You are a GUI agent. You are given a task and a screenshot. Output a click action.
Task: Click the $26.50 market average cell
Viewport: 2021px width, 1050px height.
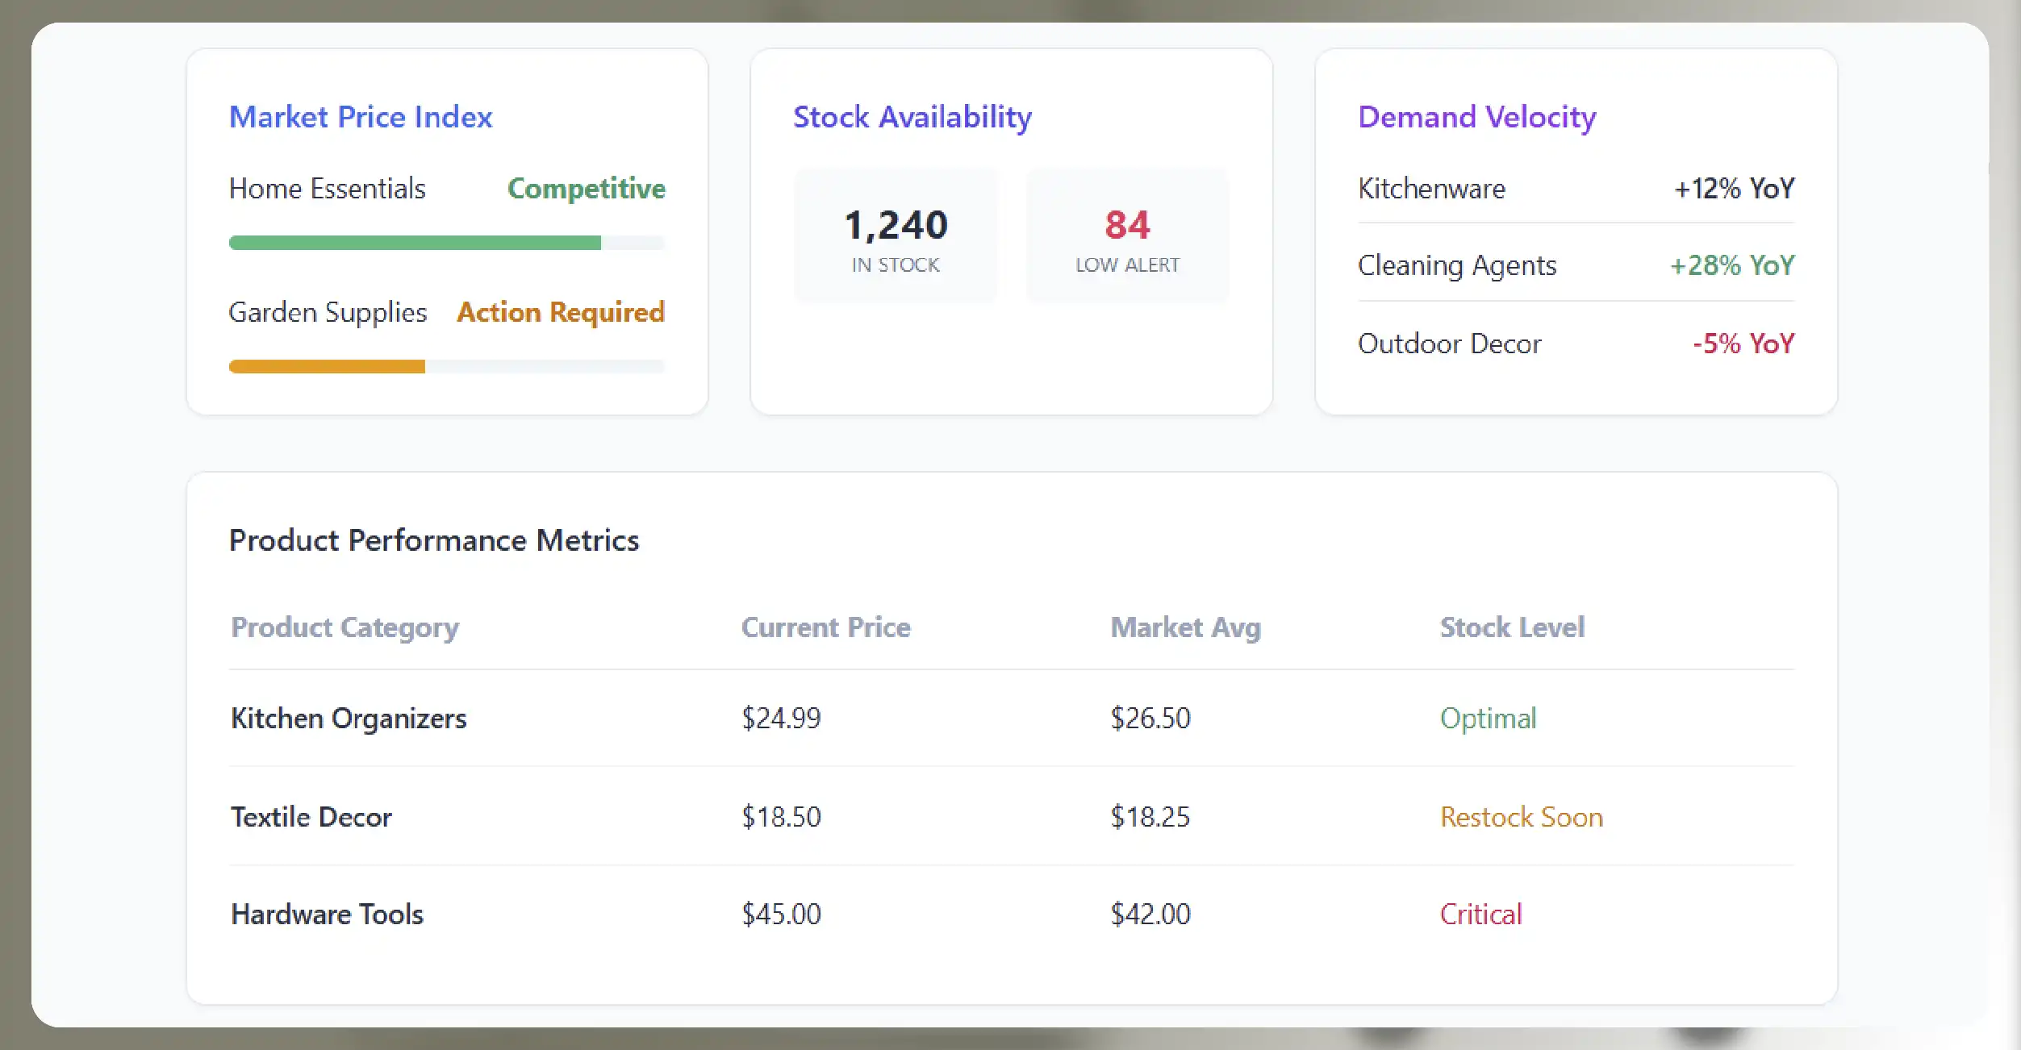click(1150, 719)
